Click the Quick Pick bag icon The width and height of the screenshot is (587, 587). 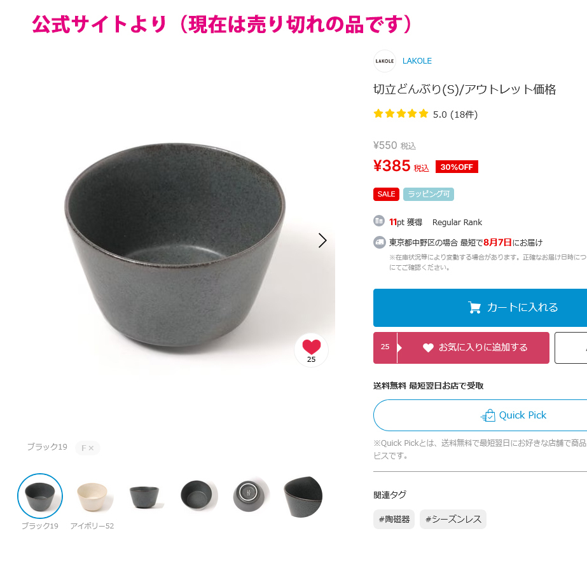click(488, 415)
